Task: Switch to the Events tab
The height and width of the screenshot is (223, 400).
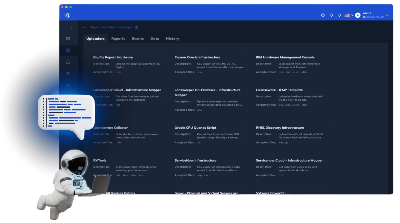Action: 138,39
